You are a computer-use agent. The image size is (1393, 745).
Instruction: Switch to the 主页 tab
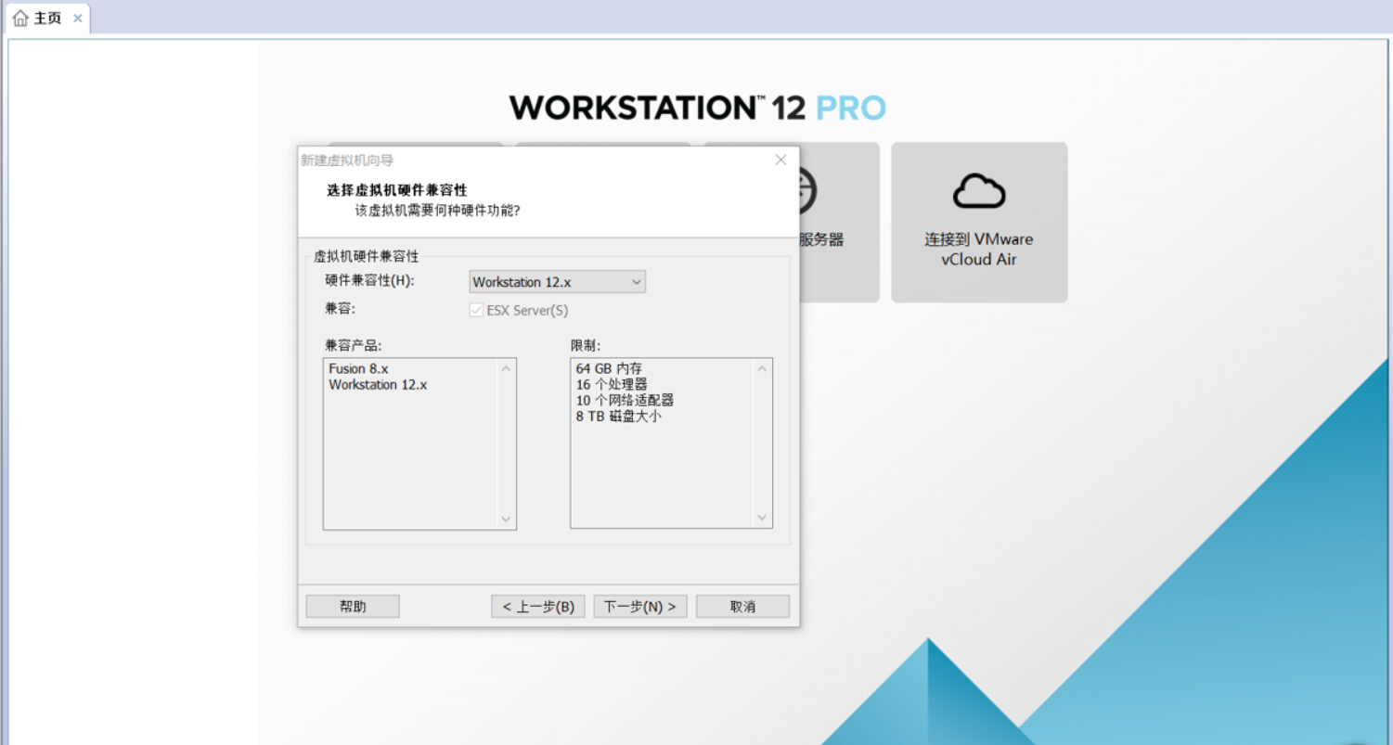[x=46, y=18]
